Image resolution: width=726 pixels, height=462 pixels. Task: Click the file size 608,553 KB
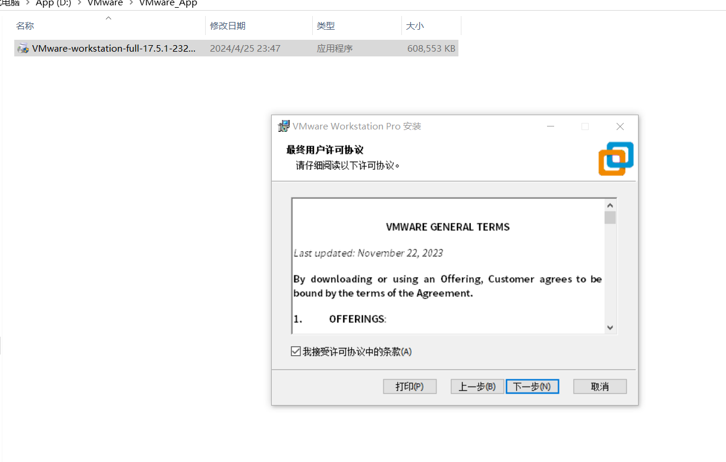tap(432, 48)
